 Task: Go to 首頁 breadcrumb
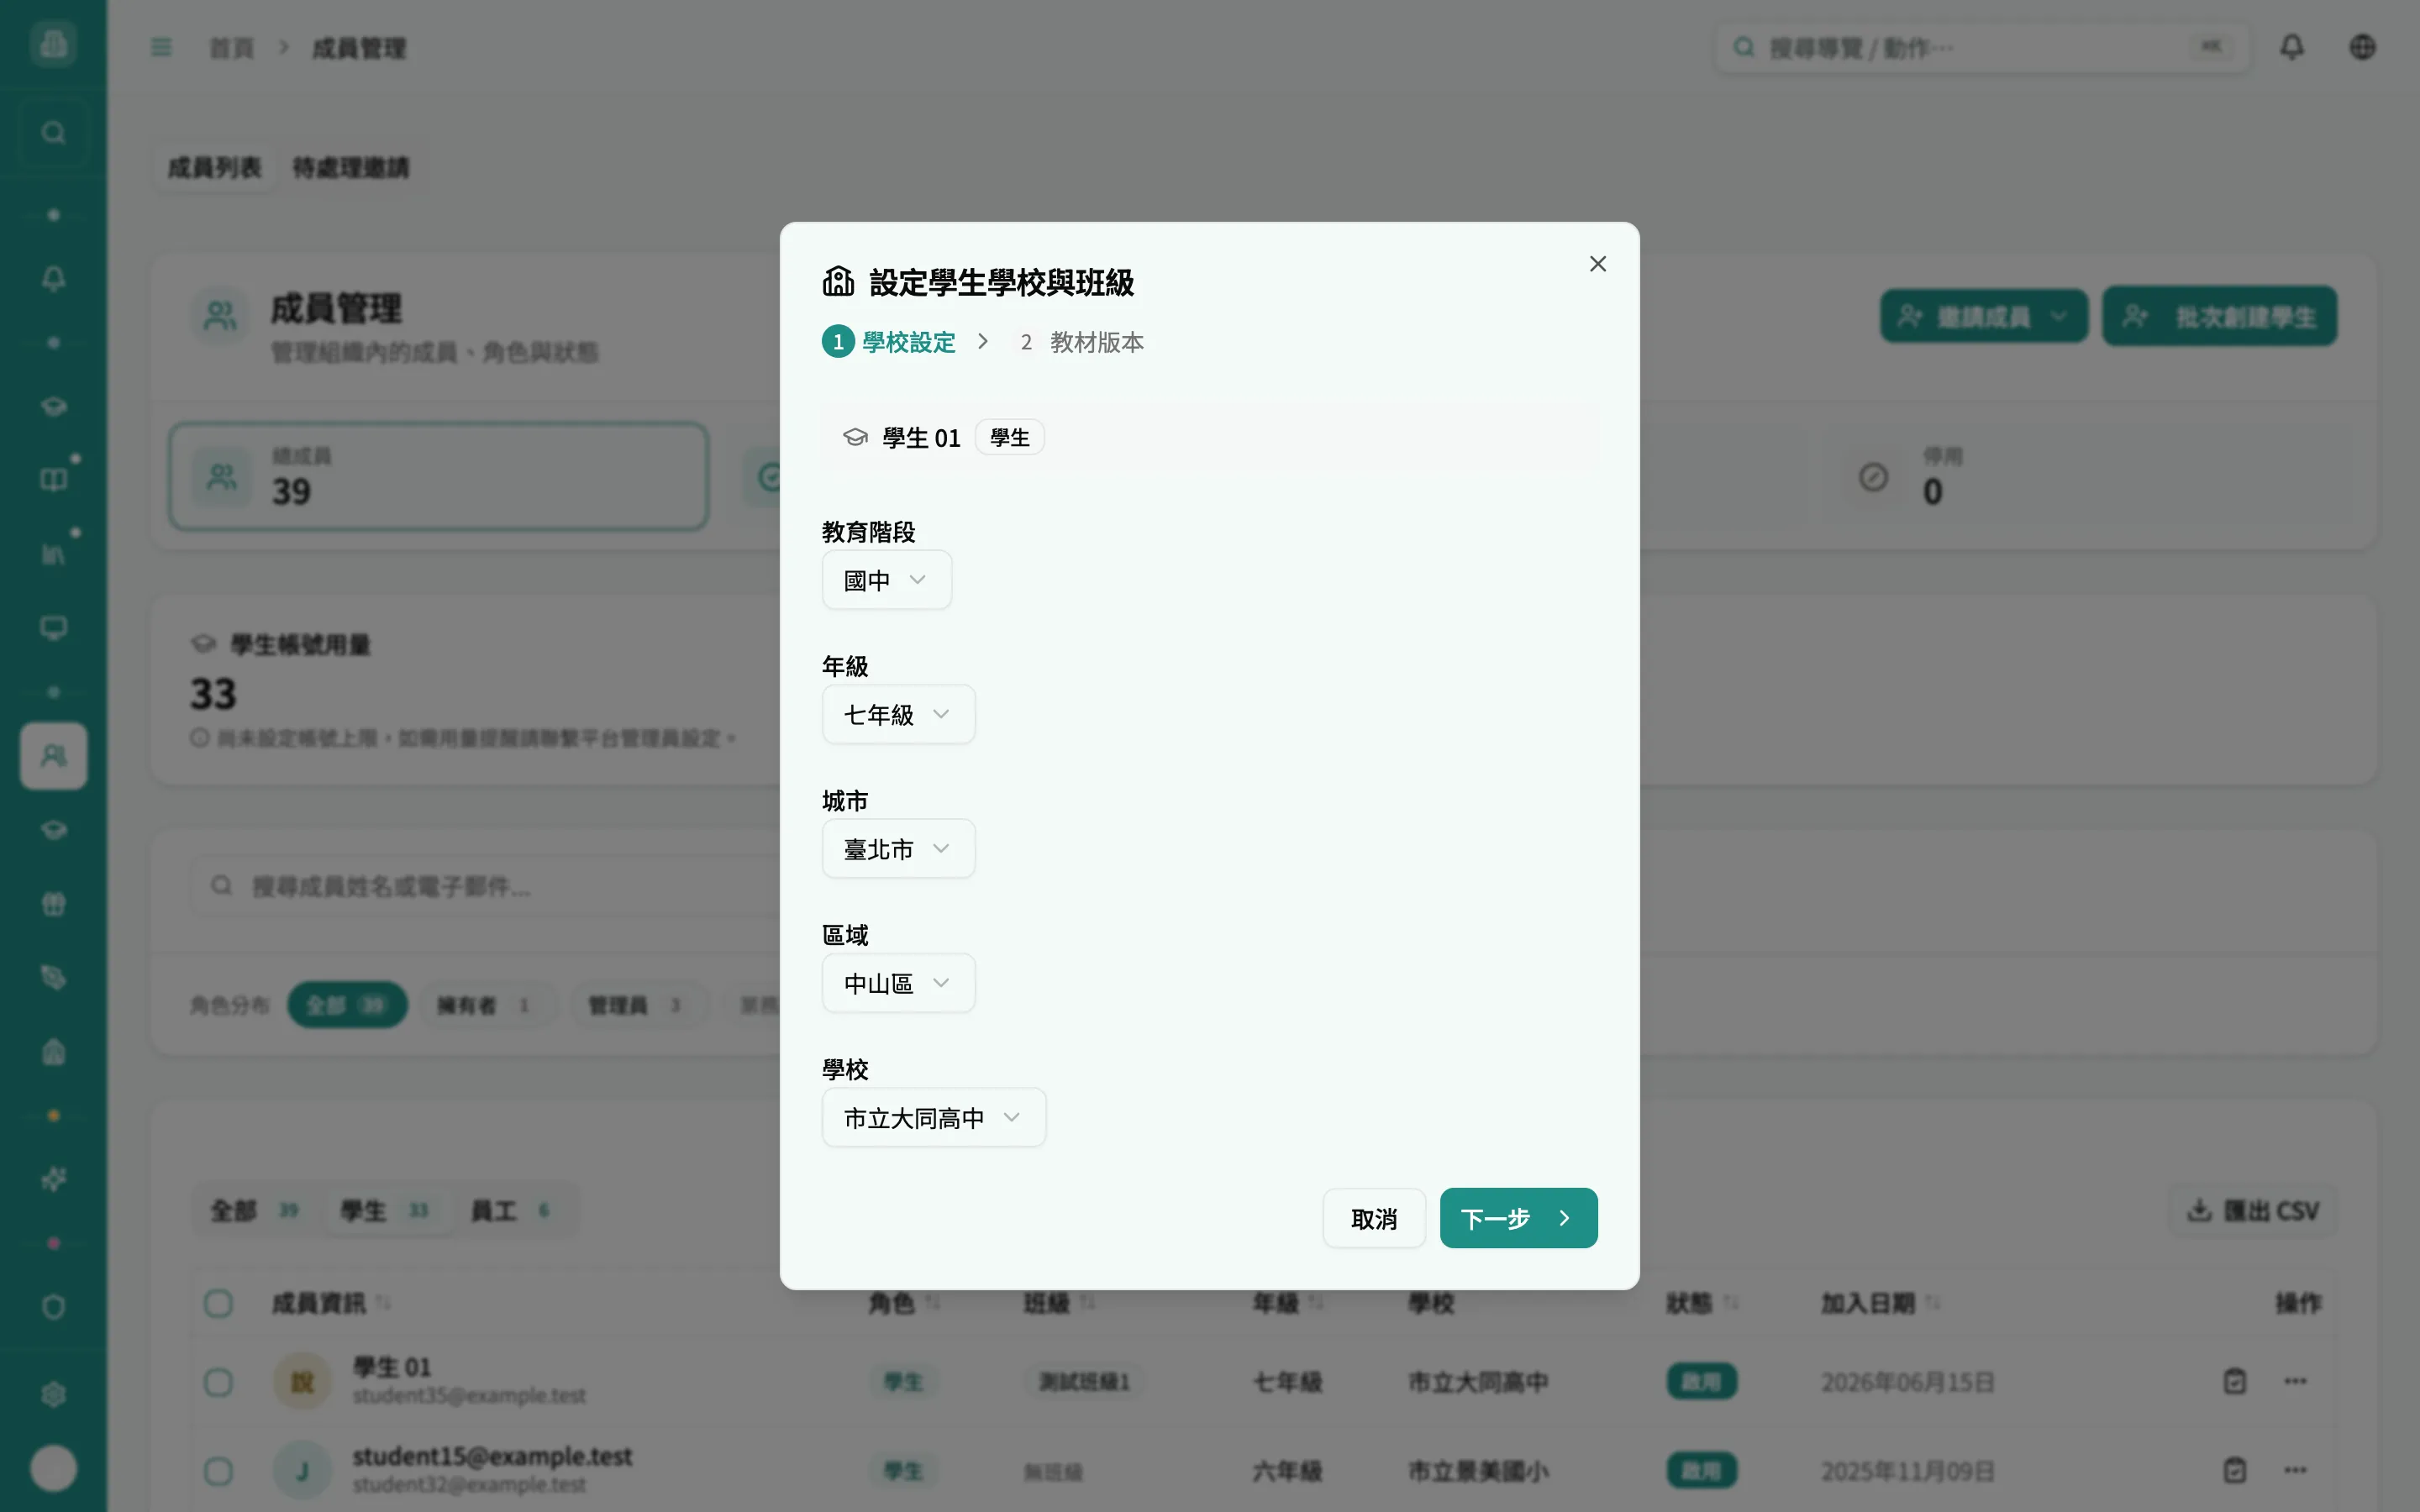click(x=231, y=48)
